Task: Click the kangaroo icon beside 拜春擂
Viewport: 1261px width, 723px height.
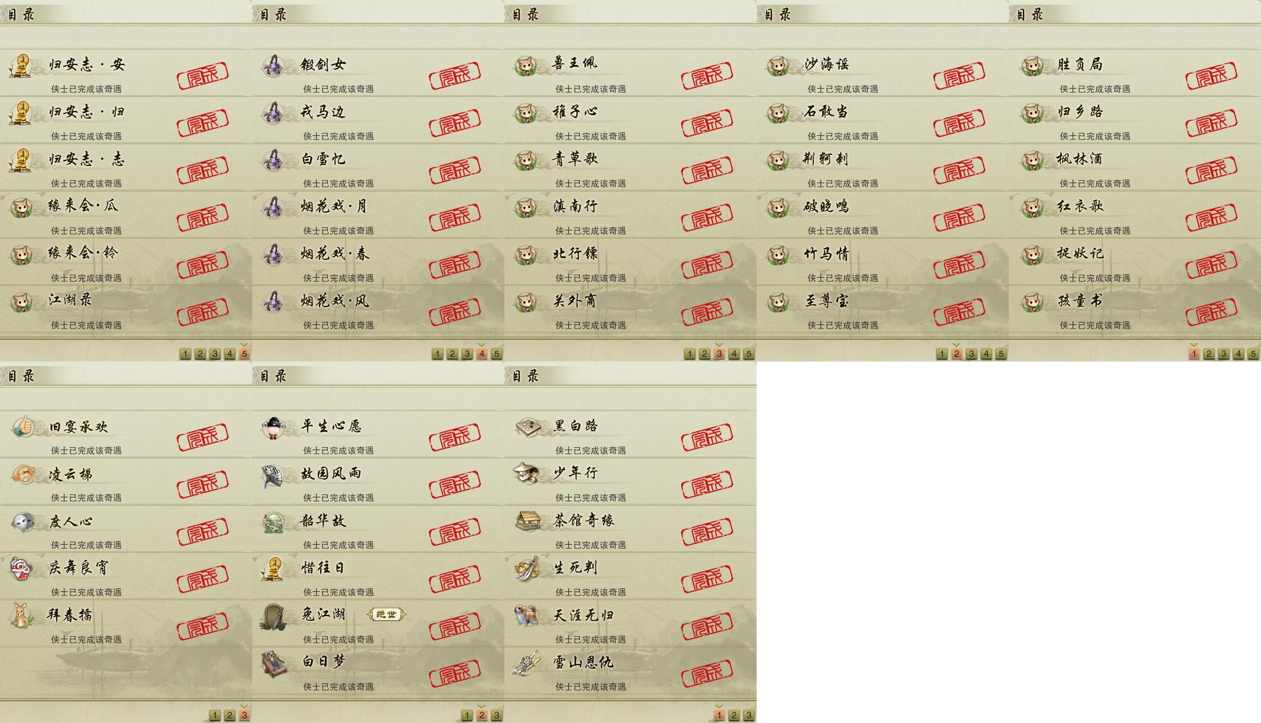Action: 22,616
